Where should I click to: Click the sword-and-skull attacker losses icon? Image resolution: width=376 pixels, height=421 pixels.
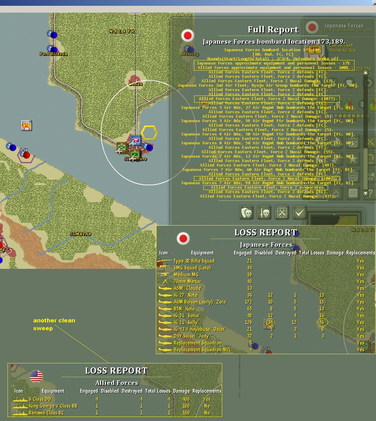[264, 213]
